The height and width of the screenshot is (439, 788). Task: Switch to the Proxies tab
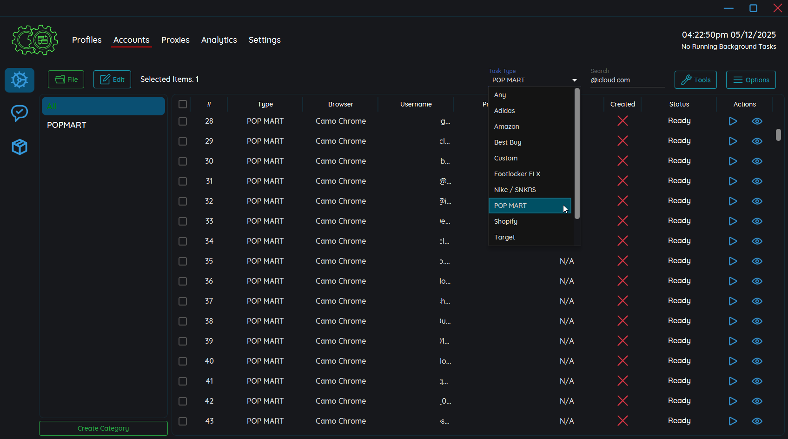(175, 40)
